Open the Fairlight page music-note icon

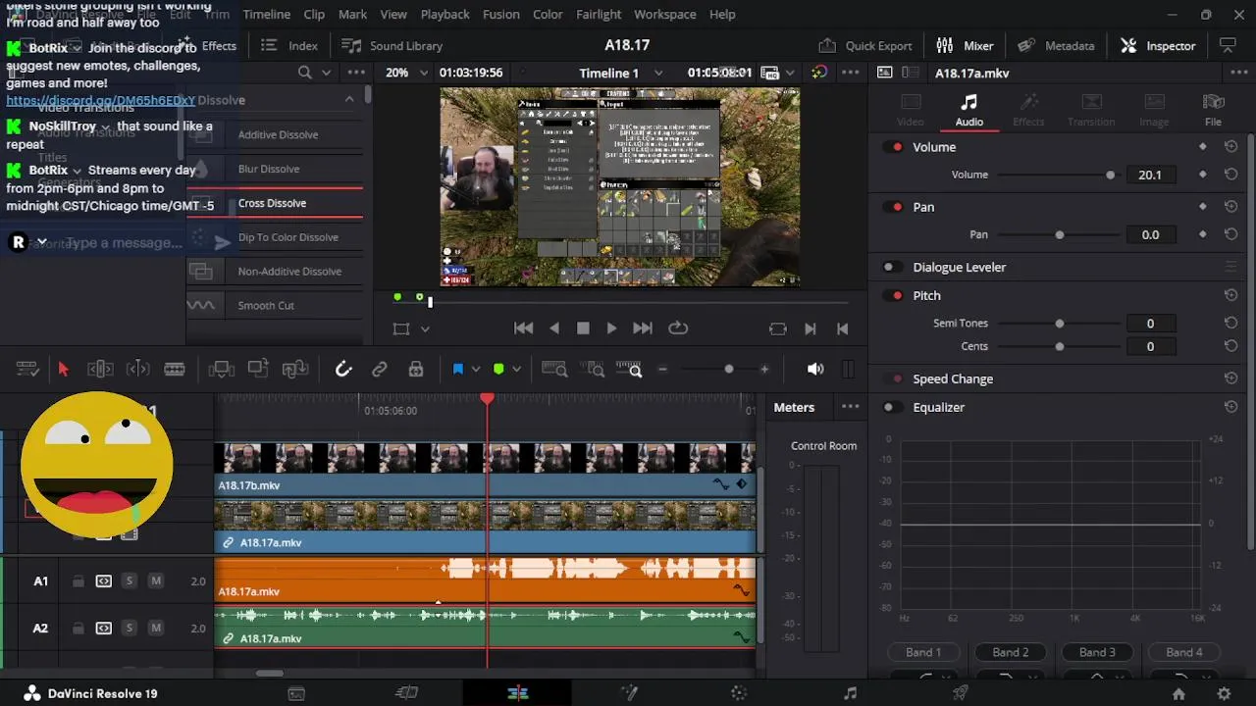(850, 693)
